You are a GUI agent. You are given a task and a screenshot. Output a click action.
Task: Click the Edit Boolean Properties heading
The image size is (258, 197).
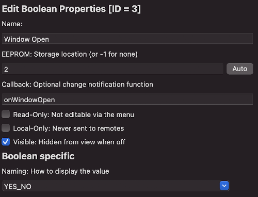pyautogui.click(x=71, y=9)
